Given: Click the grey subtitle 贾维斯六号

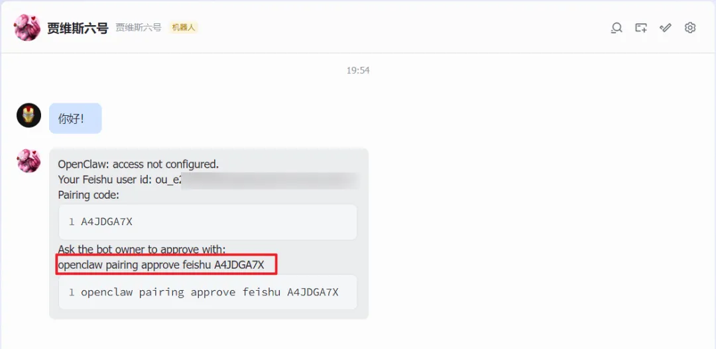Looking at the screenshot, I should [x=139, y=28].
